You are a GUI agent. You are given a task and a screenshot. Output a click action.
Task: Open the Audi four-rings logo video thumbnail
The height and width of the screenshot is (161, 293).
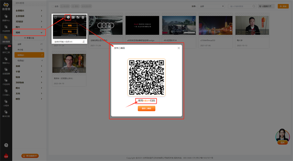[x=106, y=25]
